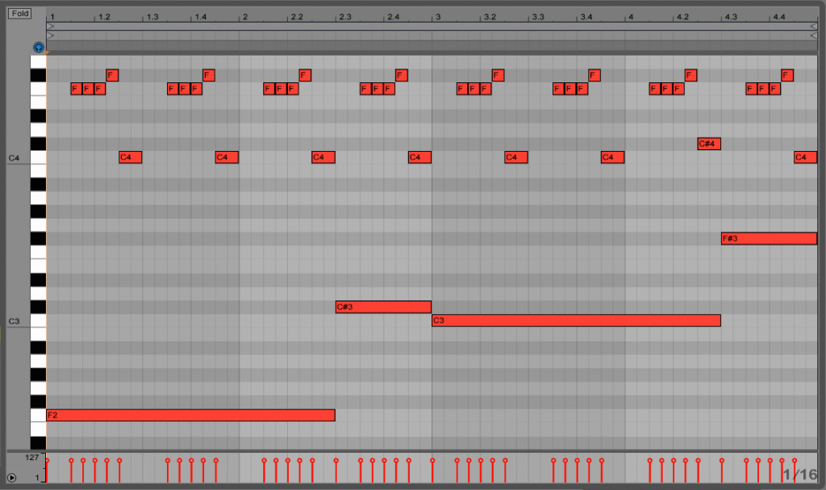Viewport: 826px width, 490px height.
Task: Click the 2.3 beat ruler marker
Action: [345, 17]
